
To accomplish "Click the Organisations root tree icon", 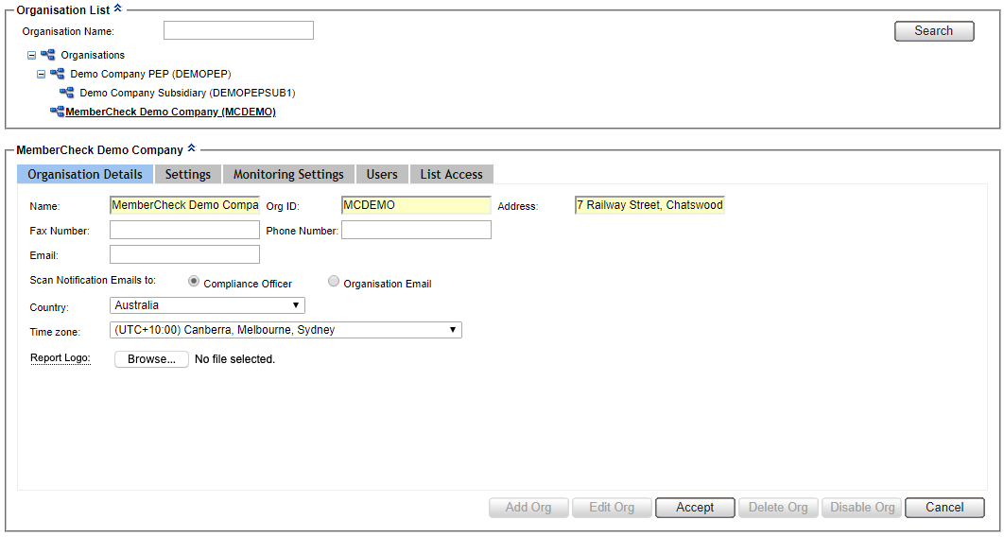I will (x=48, y=55).
